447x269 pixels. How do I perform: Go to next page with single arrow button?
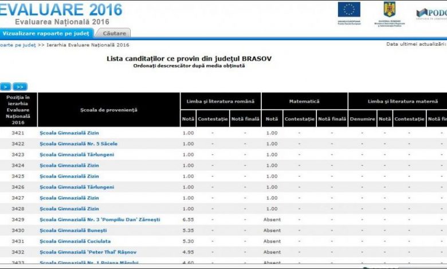point(5,86)
